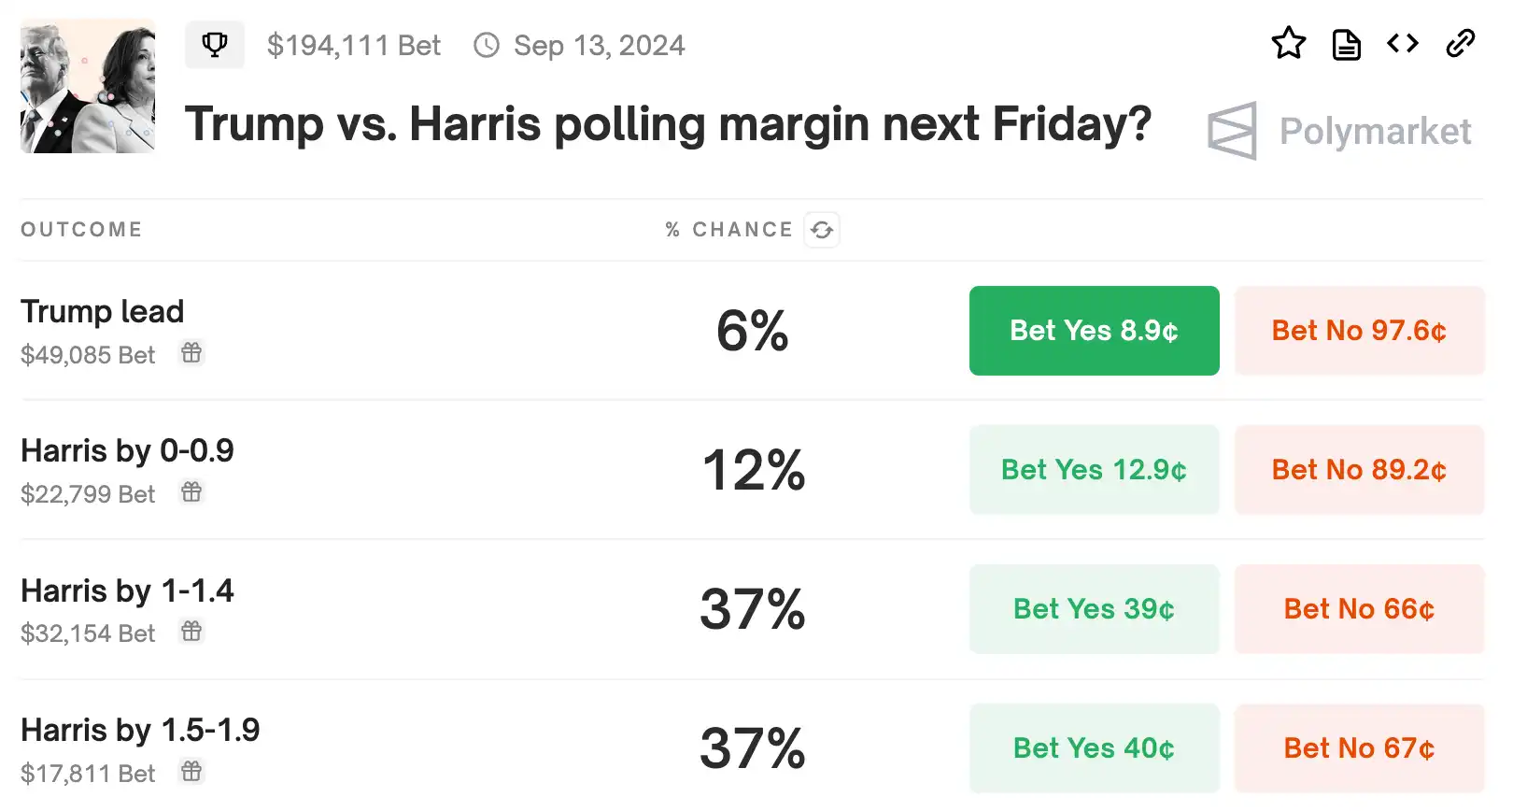Select Bet No 89.2¢ for Harris by 0-0.9
The image size is (1513, 811).
[1359, 470]
